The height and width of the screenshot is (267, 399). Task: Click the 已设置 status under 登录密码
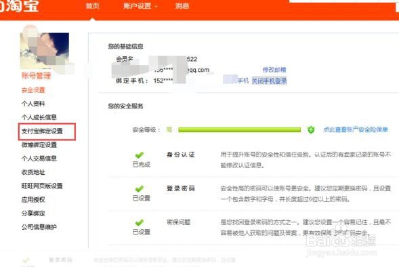point(142,199)
